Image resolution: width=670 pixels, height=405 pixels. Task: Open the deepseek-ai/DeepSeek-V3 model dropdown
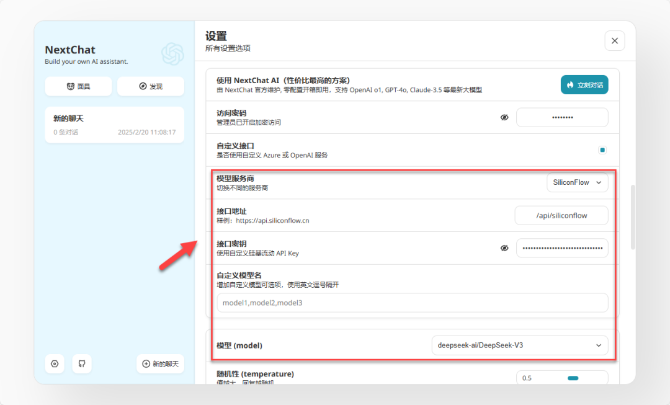(x=520, y=345)
